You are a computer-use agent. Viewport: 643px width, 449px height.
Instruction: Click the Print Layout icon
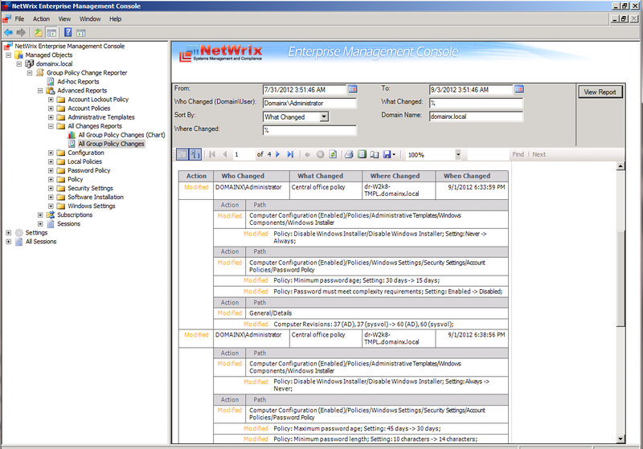(362, 154)
